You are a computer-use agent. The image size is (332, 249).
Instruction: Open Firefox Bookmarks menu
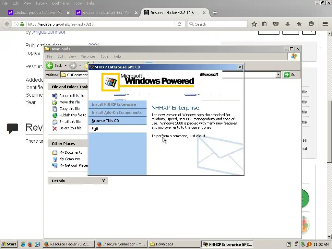[61, 3]
